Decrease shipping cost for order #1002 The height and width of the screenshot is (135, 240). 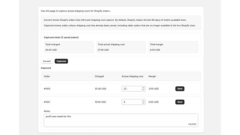(x=143, y=90)
